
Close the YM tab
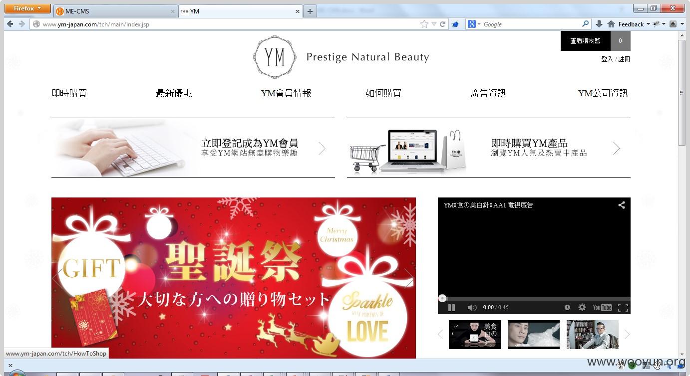coord(298,11)
